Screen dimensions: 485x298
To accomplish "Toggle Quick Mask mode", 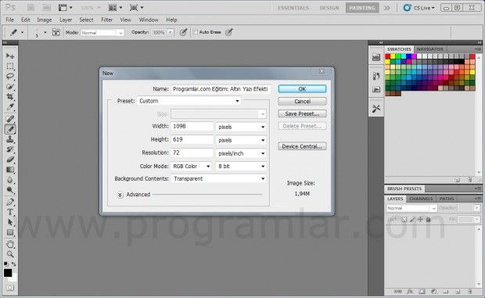I will 10,288.
